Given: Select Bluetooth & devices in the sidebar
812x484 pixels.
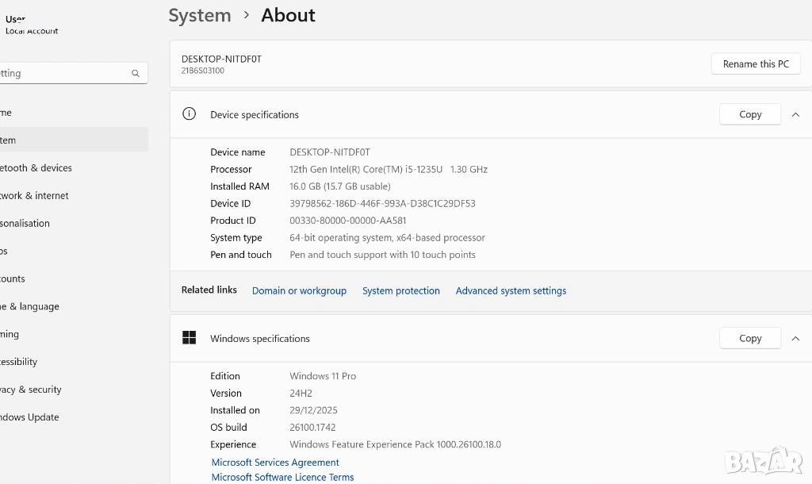Looking at the screenshot, I should pyautogui.click(x=36, y=168).
